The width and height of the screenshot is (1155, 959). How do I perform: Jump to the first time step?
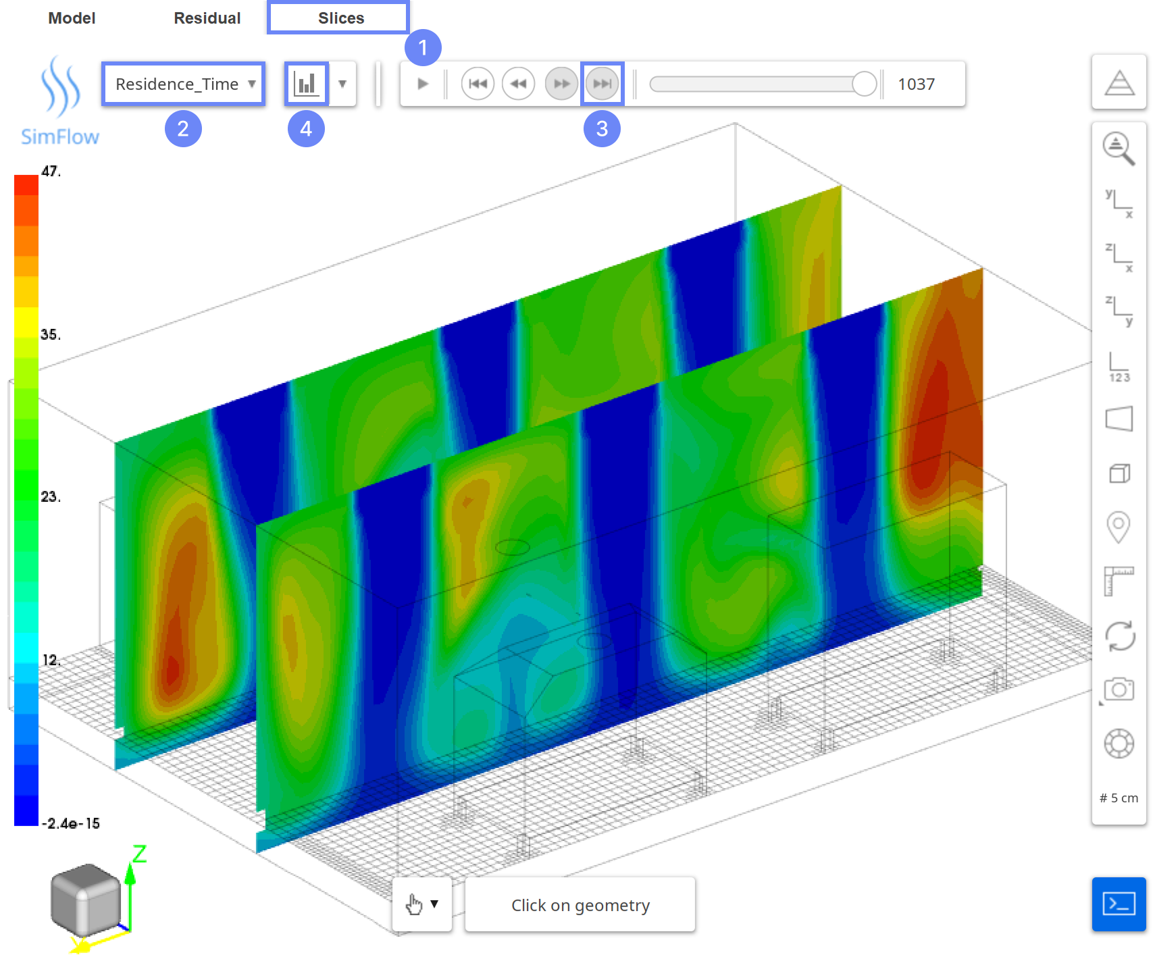478,84
